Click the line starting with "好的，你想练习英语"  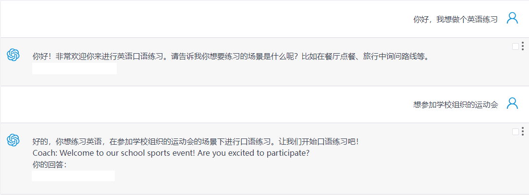coord(196,142)
